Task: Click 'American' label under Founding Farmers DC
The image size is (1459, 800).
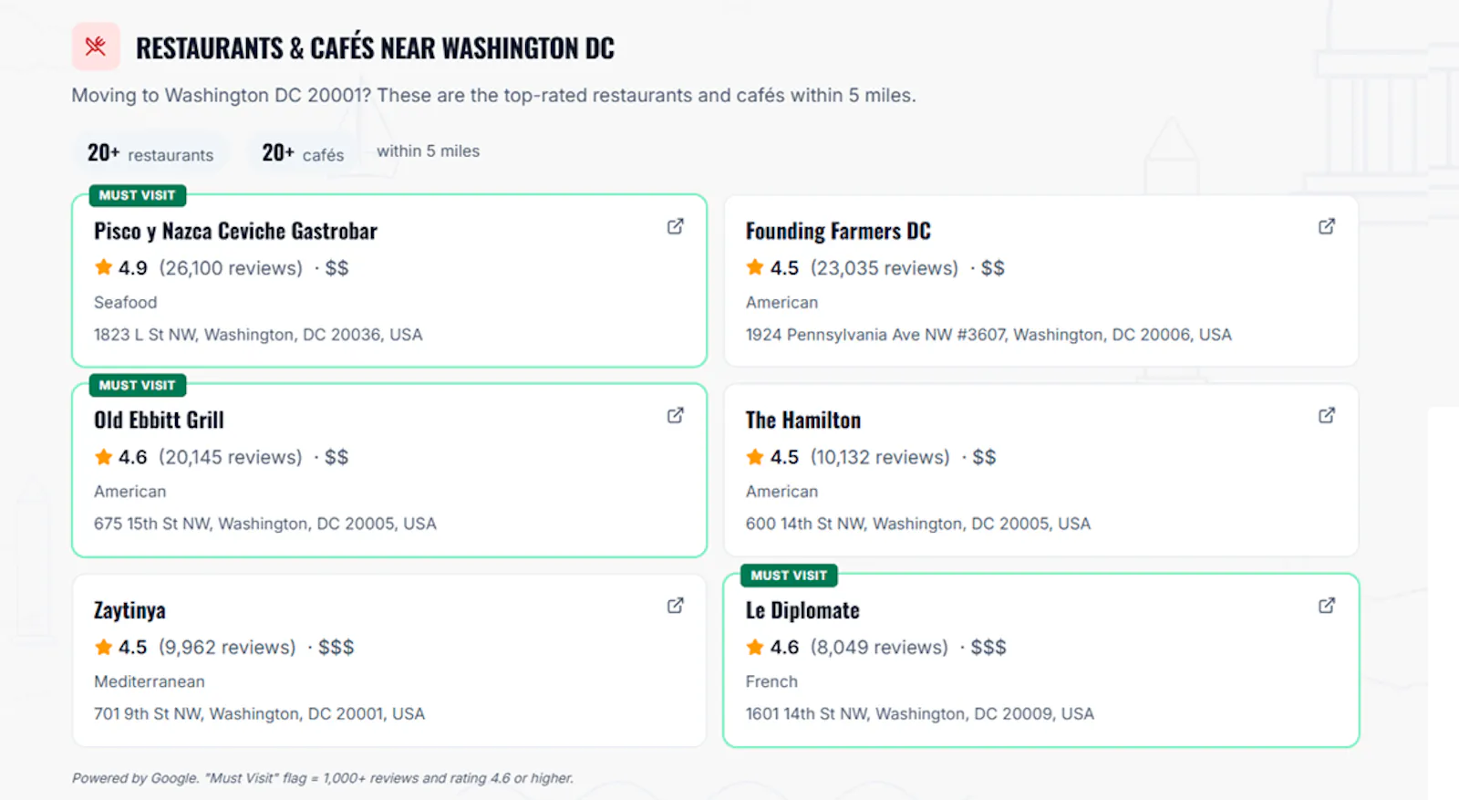Action: (x=781, y=302)
